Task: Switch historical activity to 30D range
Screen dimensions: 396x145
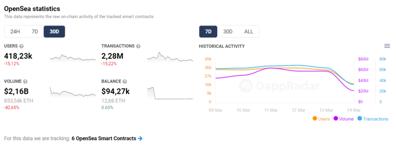Action: point(228,31)
